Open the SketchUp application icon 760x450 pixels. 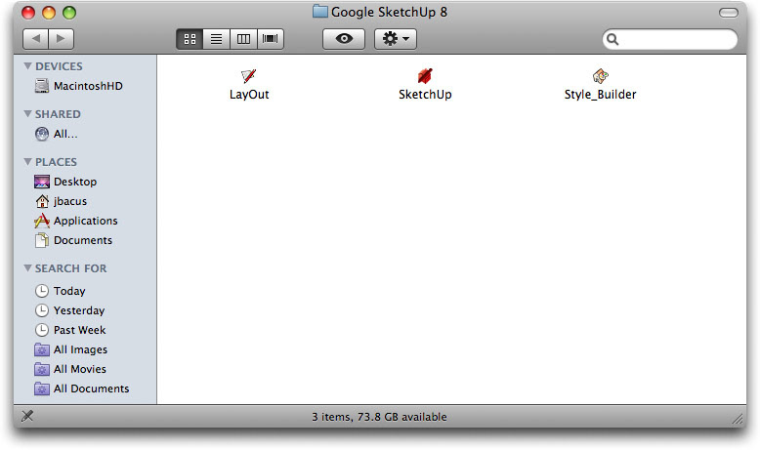[425, 75]
